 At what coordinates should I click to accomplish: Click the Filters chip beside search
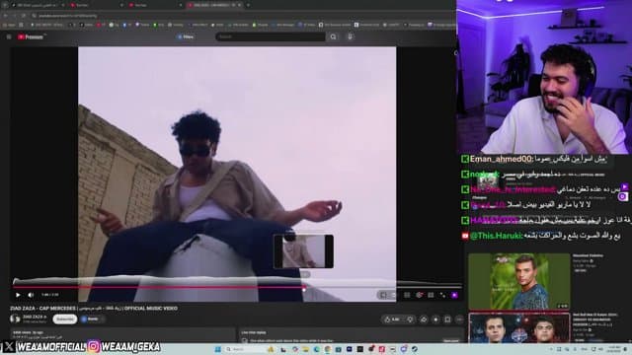coord(186,36)
